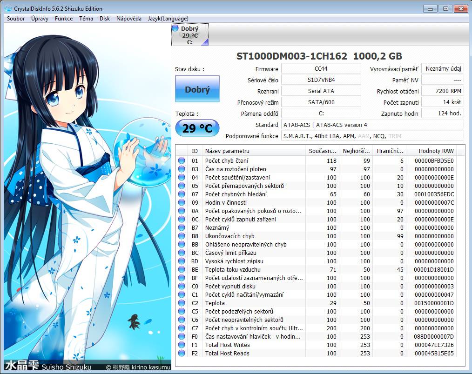Click the Současn... column header

pos(323,151)
